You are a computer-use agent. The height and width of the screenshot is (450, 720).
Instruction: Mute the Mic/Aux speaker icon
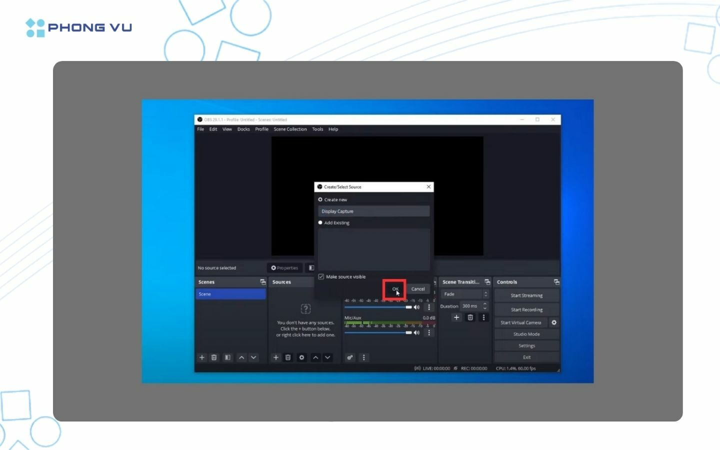pos(416,332)
